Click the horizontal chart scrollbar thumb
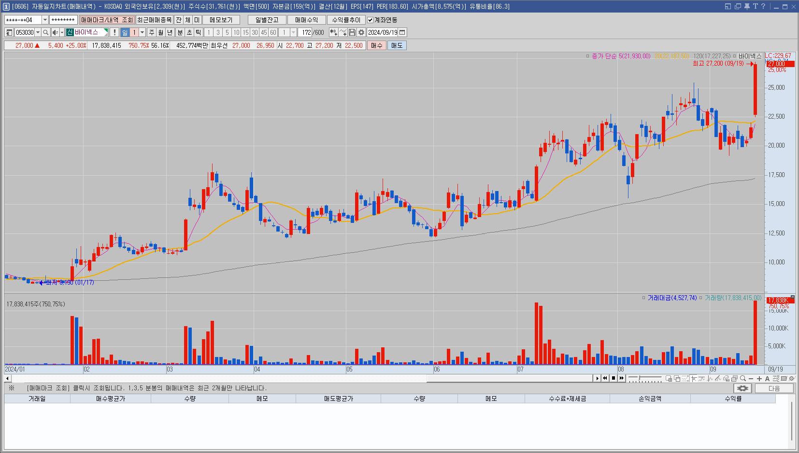The width and height of the screenshot is (799, 453). point(510,379)
